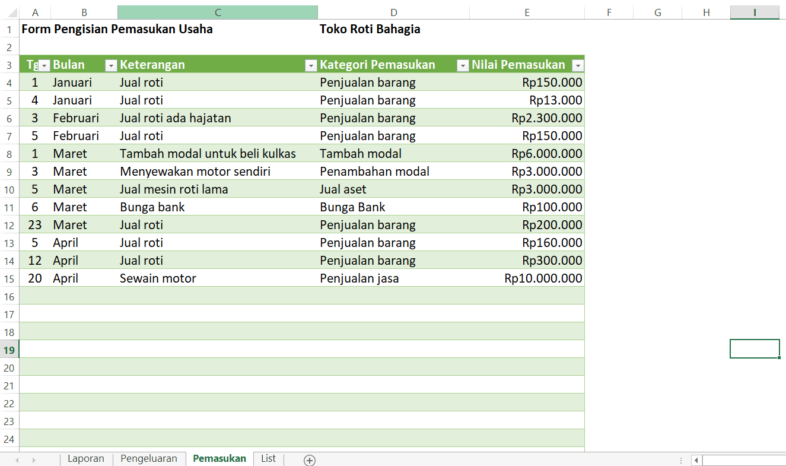Click 'Tambah modal untuk beli kulkas' cell
The width and height of the screenshot is (786, 466).
coord(218,154)
